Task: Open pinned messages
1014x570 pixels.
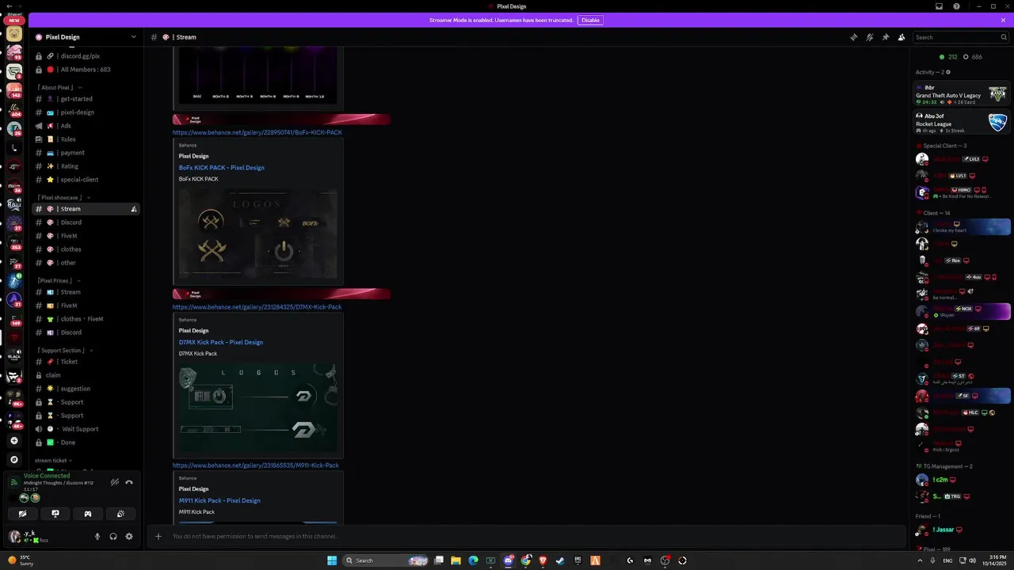Action: point(886,37)
